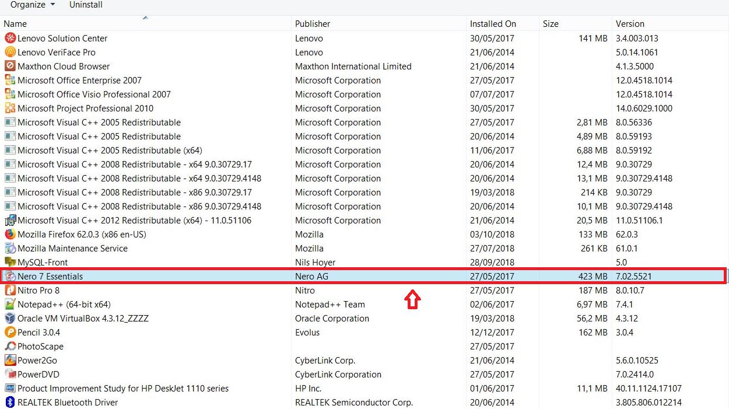The width and height of the screenshot is (729, 409).
Task: Click the Pencil 3.0.4 icon
Action: coord(10,333)
